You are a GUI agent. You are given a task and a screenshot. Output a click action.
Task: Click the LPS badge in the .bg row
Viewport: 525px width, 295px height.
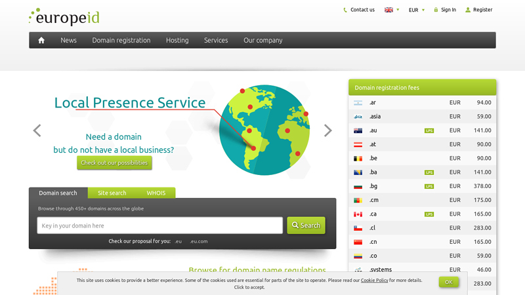coord(429,187)
